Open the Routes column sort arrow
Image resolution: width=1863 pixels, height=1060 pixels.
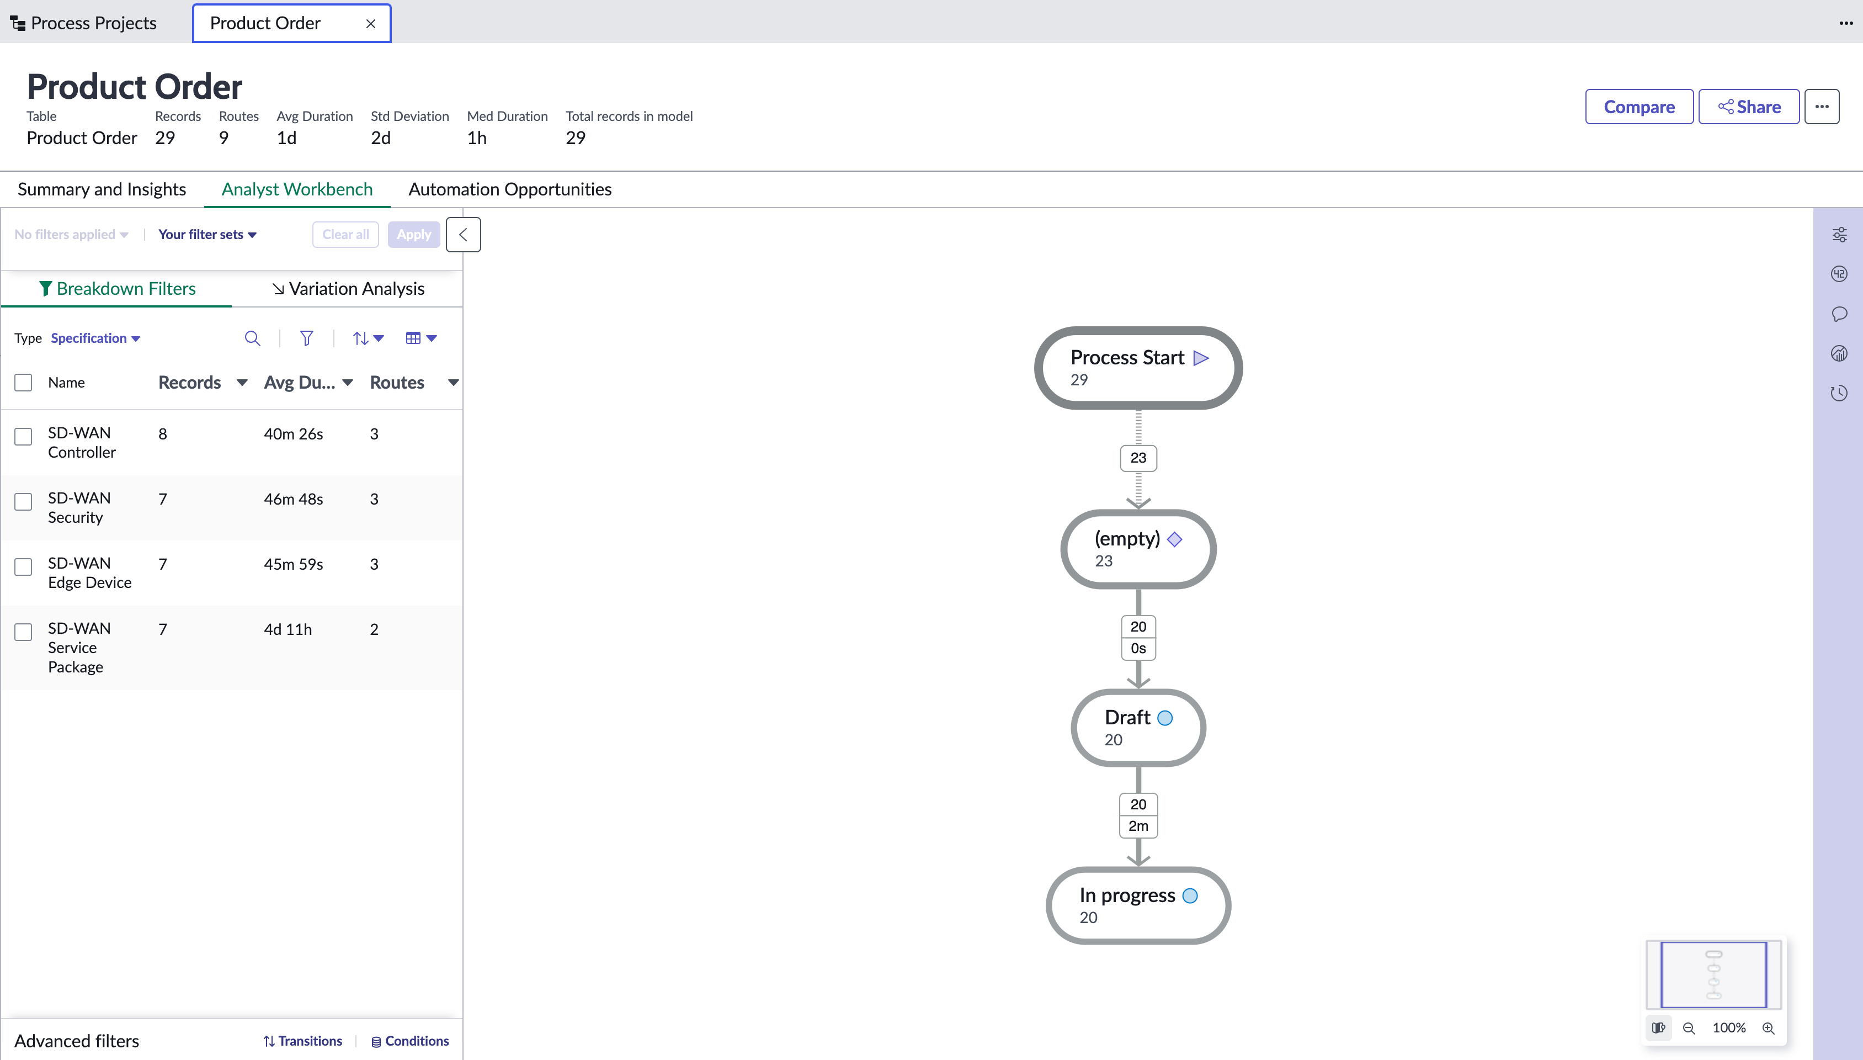(453, 382)
